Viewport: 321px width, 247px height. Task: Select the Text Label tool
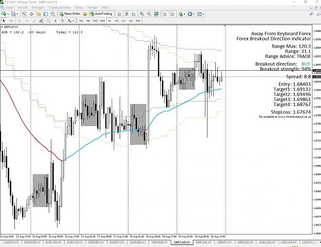click(63, 21)
